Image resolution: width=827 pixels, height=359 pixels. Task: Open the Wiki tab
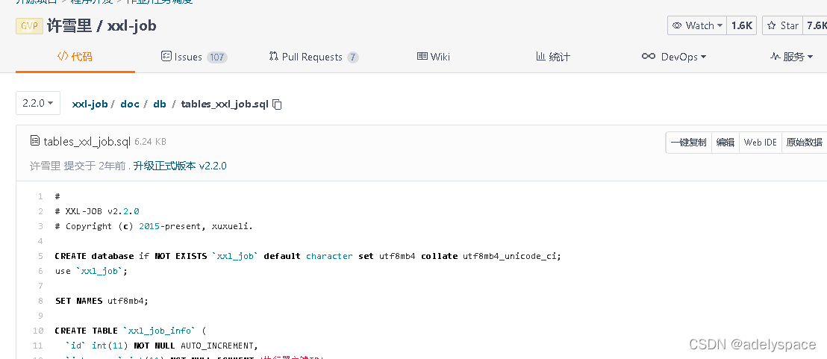point(434,57)
